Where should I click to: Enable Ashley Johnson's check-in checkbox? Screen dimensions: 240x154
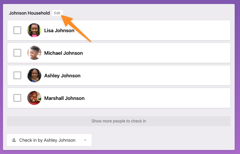[x=17, y=75]
